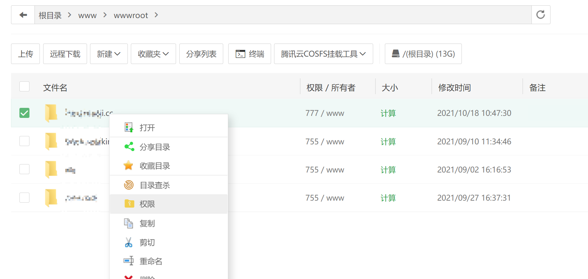The height and width of the screenshot is (279, 588).
Task: Choose 目录查杀 from the context menu
Action: (169, 185)
